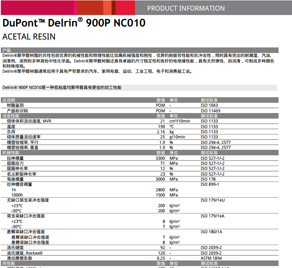Viewport: 292px width, 268px height.
Task: Click the ISO 179/1eA test standard
Action: click(x=213, y=216)
